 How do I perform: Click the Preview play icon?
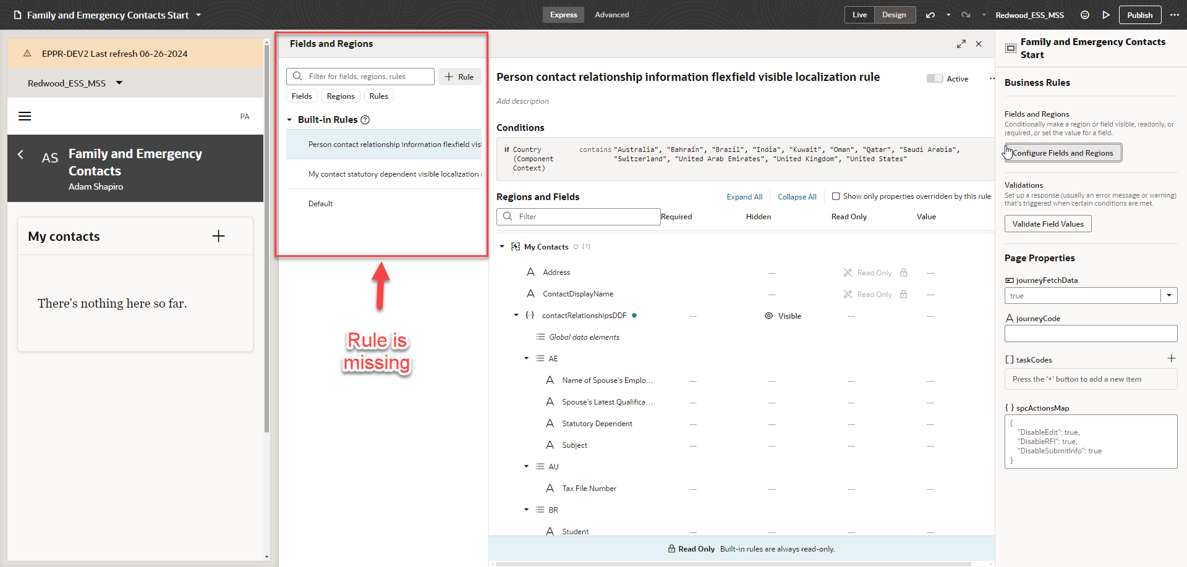point(1106,15)
